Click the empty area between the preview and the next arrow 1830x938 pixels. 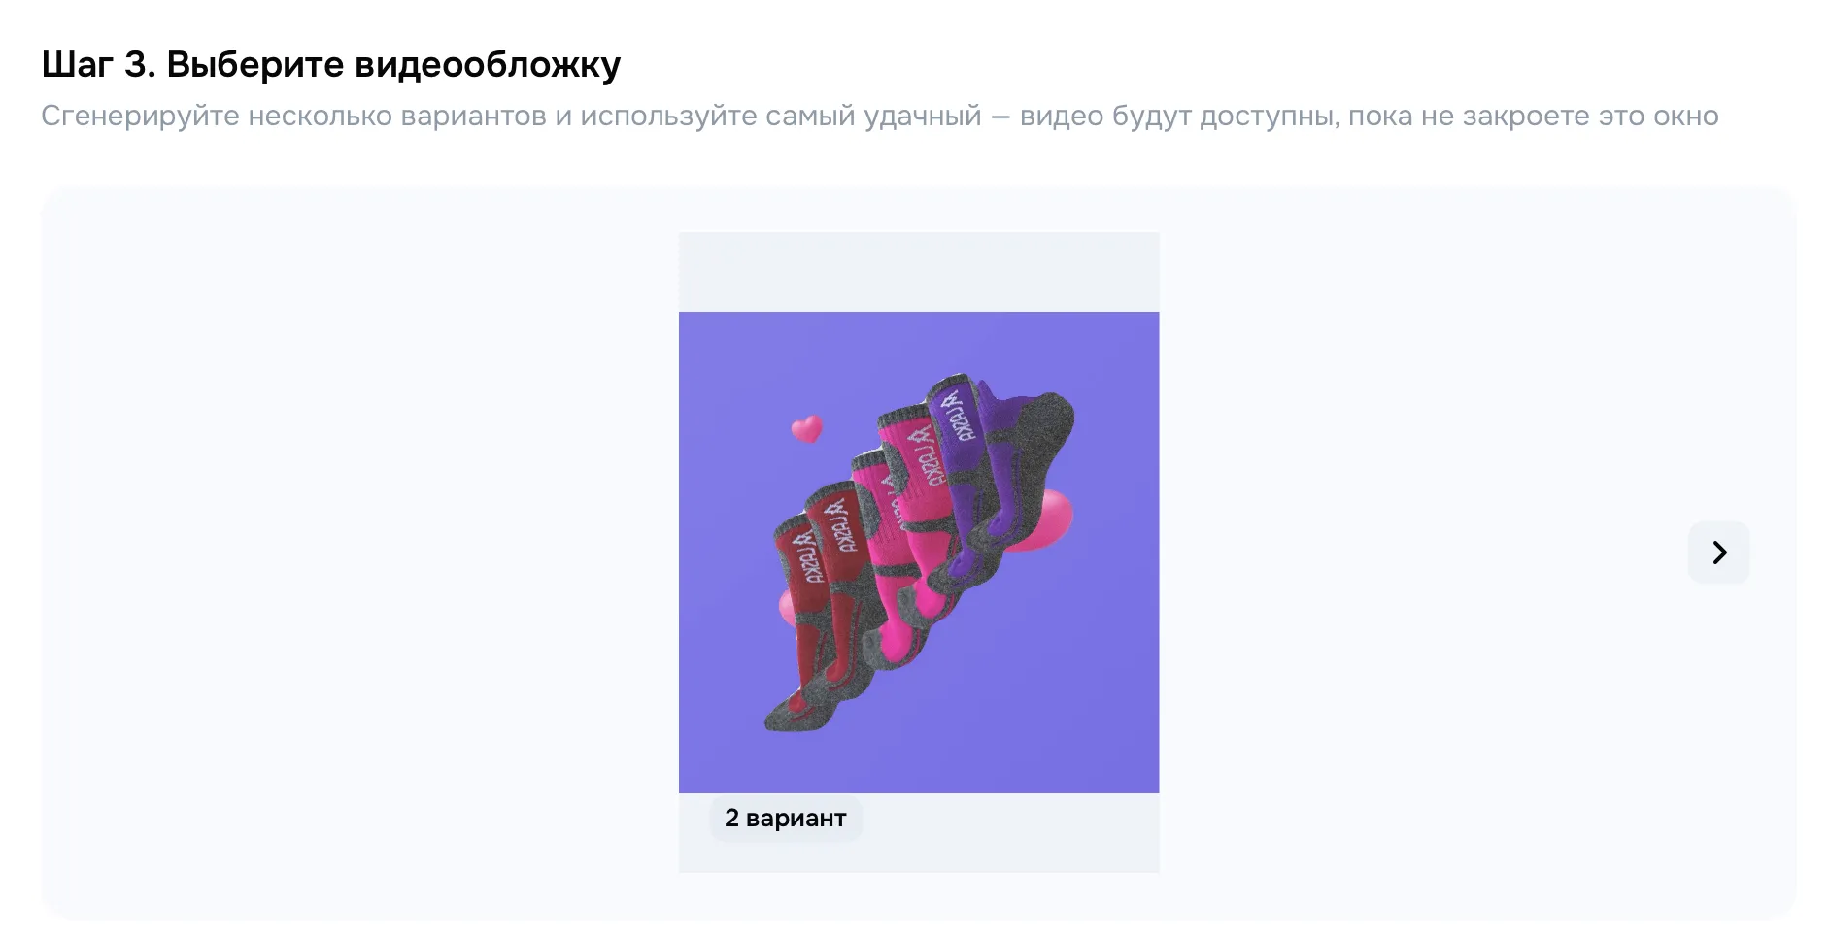point(1423,552)
